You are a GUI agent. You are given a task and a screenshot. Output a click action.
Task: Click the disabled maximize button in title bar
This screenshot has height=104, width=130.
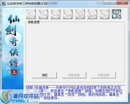click(x=113, y=3)
